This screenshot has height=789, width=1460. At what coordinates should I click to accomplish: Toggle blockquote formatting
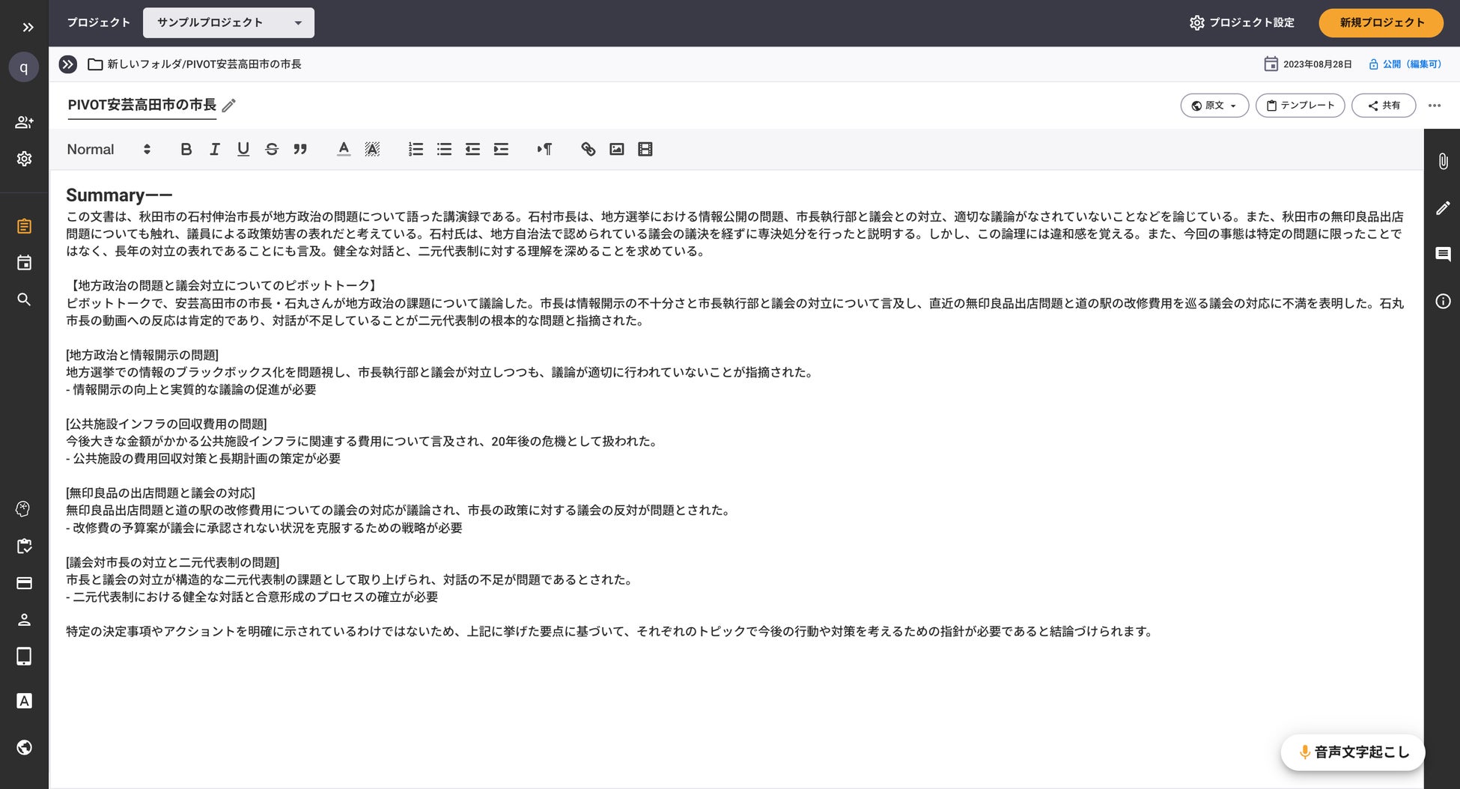pyautogui.click(x=300, y=149)
